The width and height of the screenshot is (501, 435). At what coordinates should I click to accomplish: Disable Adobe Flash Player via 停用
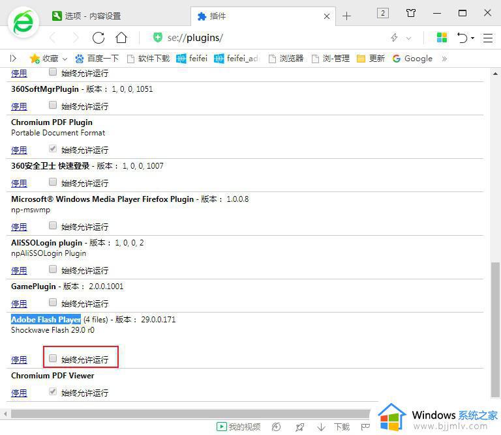click(19, 359)
